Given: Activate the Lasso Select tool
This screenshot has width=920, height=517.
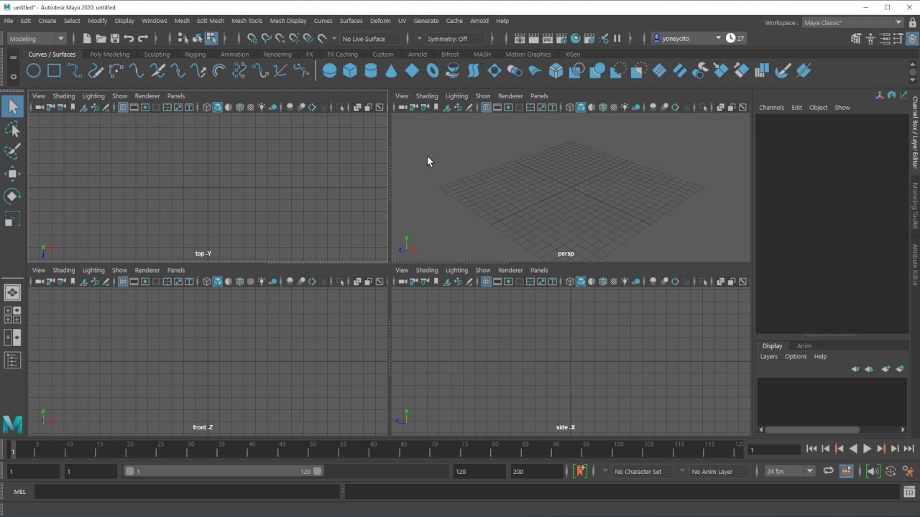Looking at the screenshot, I should (12, 129).
